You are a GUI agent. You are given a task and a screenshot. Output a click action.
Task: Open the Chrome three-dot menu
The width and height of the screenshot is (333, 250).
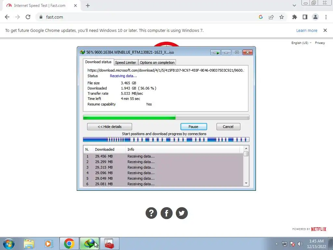[x=326, y=17]
